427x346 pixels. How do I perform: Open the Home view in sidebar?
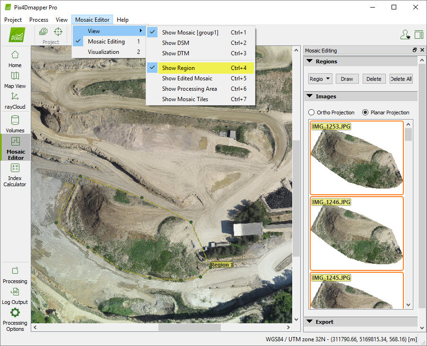(15, 59)
